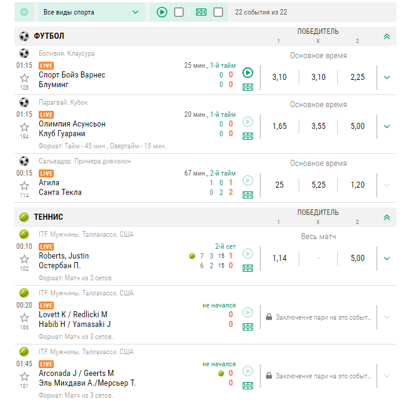
Task: Play live video for Спорт Бойз Варнес match
Action: (247, 73)
